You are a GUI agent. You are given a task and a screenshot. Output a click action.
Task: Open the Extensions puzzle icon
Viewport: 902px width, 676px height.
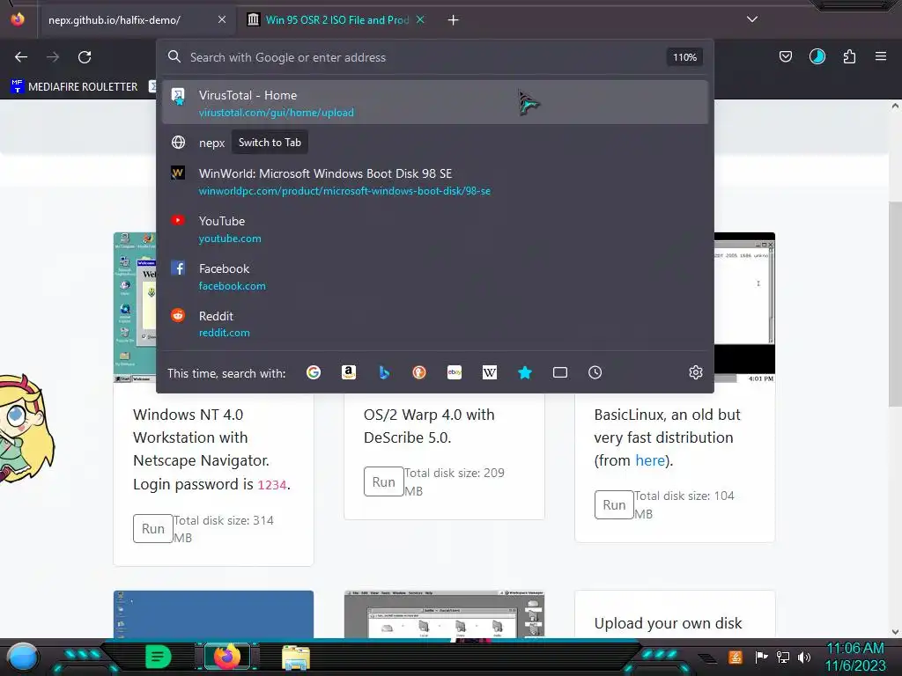tap(849, 56)
